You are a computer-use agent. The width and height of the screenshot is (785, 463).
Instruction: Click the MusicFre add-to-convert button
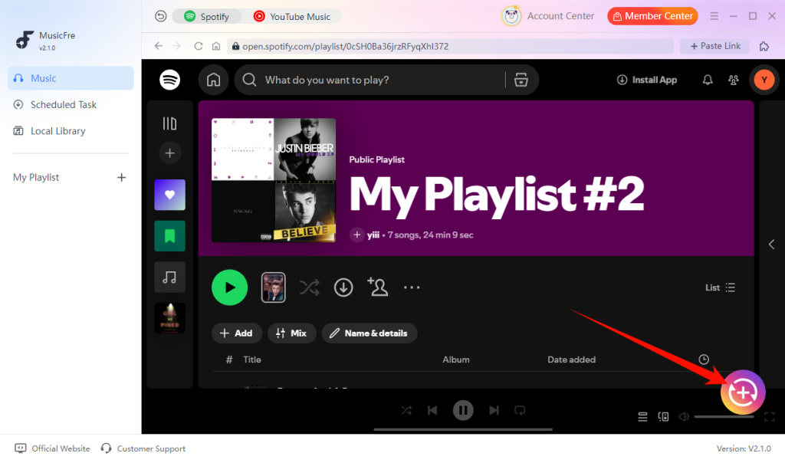pyautogui.click(x=743, y=392)
